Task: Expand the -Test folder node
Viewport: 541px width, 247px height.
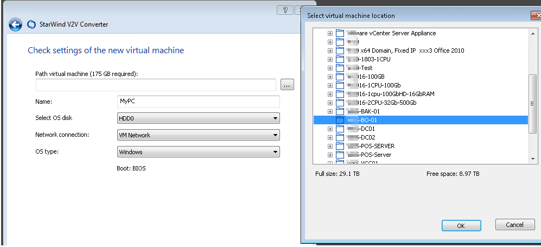Action: tap(330, 68)
